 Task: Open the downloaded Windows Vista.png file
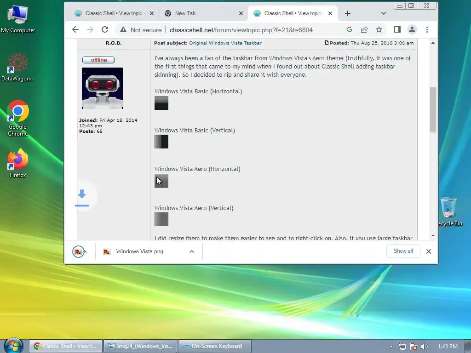(139, 251)
